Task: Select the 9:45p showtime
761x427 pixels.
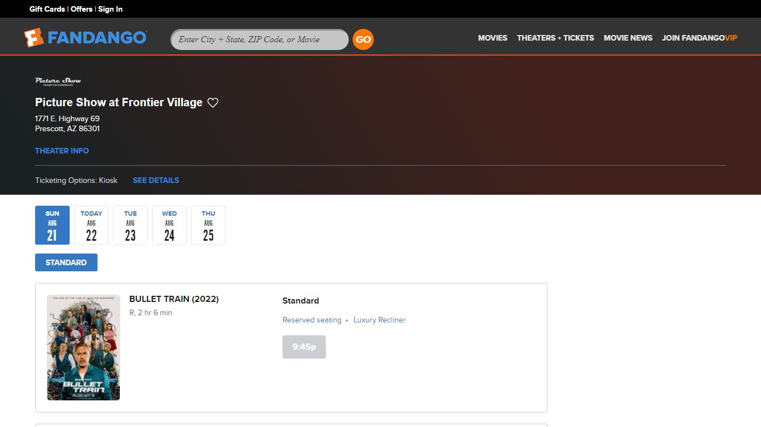Action: (304, 347)
